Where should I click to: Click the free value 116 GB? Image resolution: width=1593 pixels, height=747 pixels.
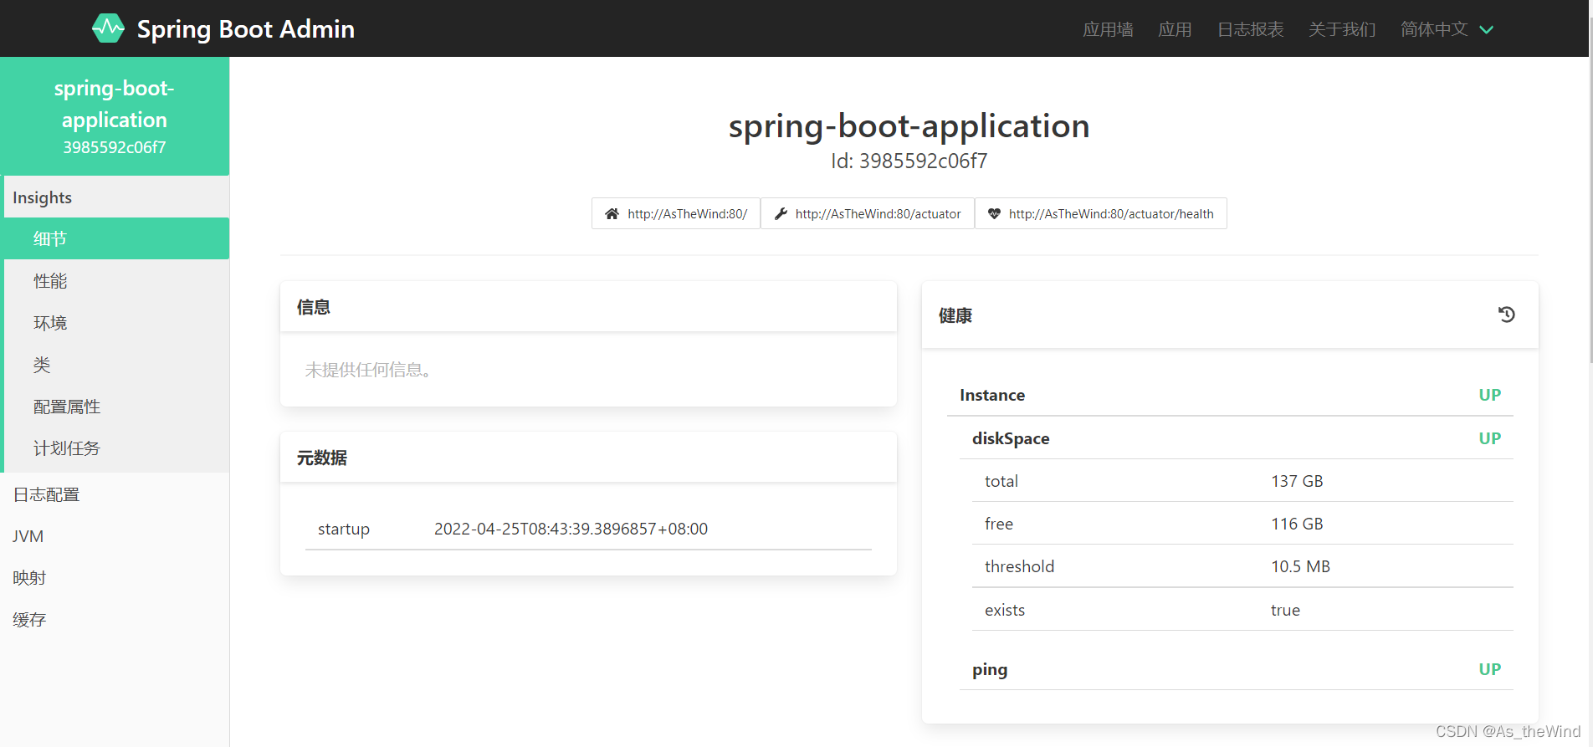[x=1297, y=524]
